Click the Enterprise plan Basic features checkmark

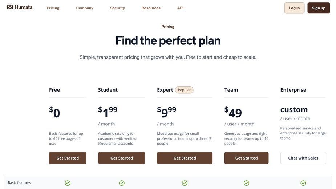(303, 183)
